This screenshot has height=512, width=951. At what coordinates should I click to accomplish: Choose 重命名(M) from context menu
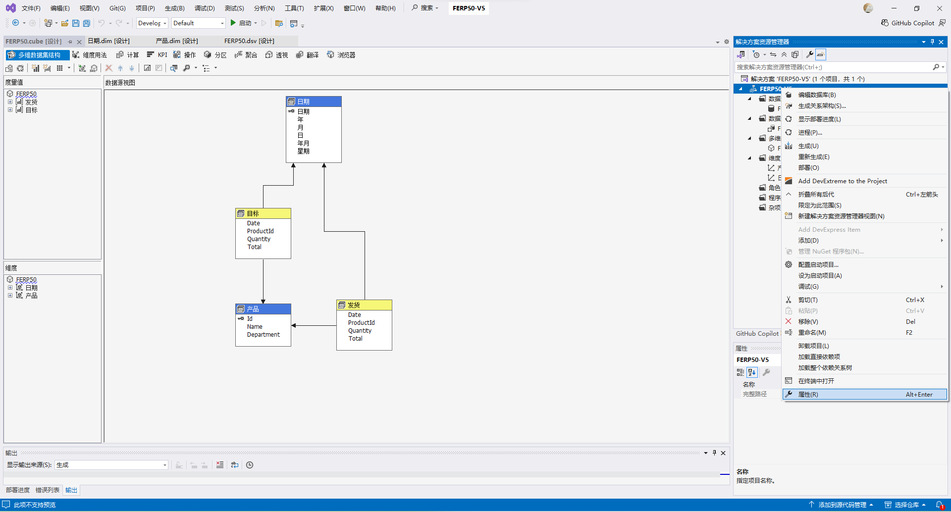[864, 333]
